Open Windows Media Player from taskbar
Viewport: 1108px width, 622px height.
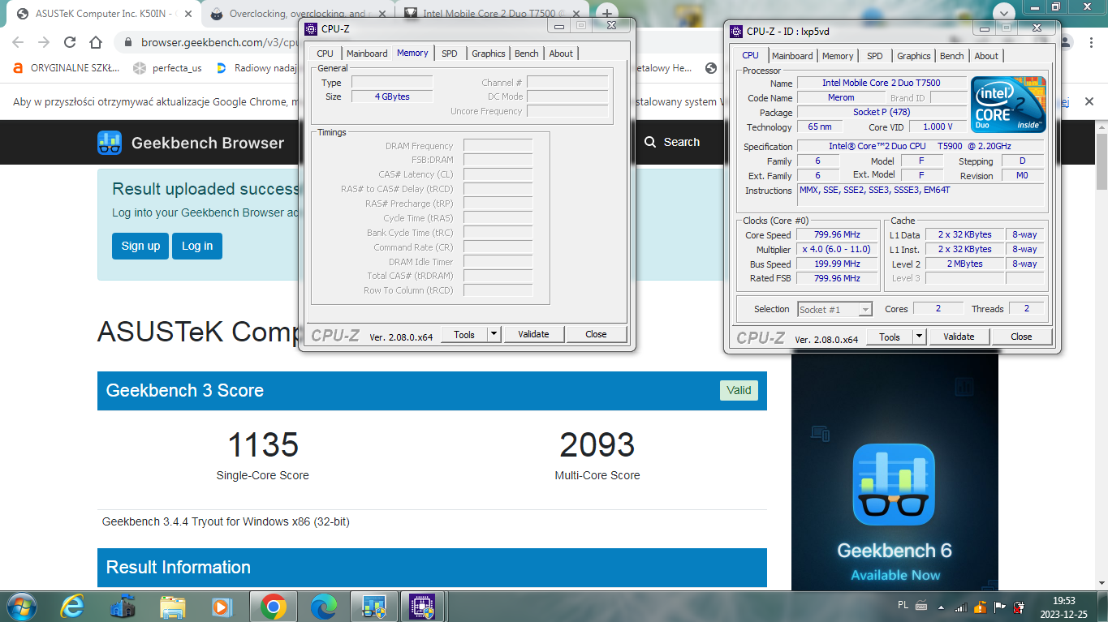[221, 606]
